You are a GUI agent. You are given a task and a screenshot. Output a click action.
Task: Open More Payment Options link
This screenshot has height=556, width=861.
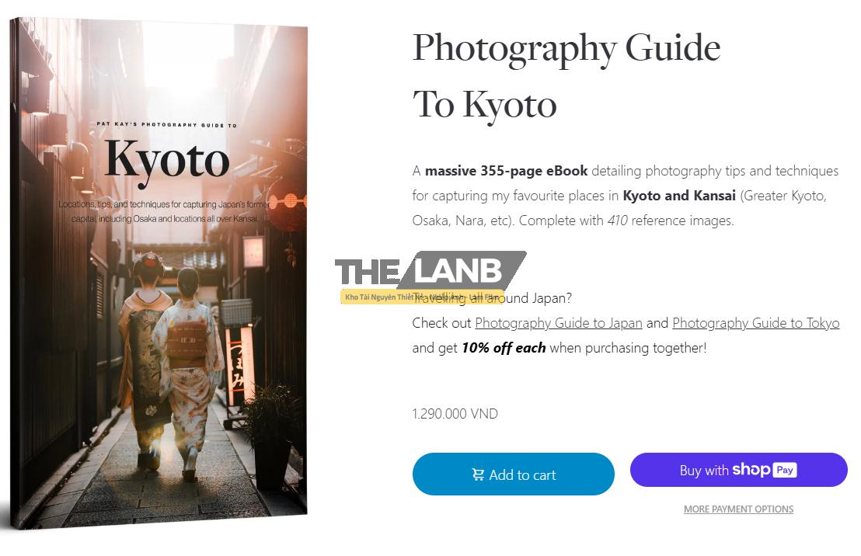(x=738, y=509)
